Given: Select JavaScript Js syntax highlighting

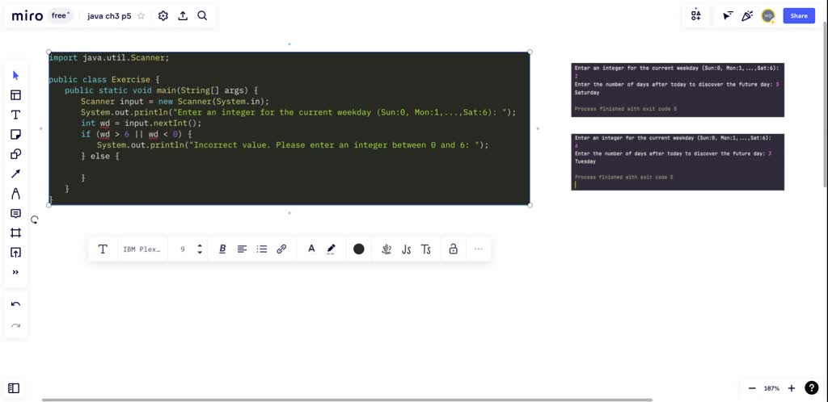Looking at the screenshot, I should pyautogui.click(x=406, y=249).
